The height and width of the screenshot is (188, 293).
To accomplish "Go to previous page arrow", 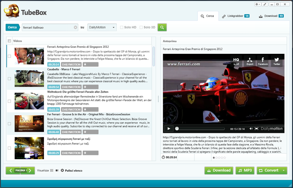I will coord(10,170).
